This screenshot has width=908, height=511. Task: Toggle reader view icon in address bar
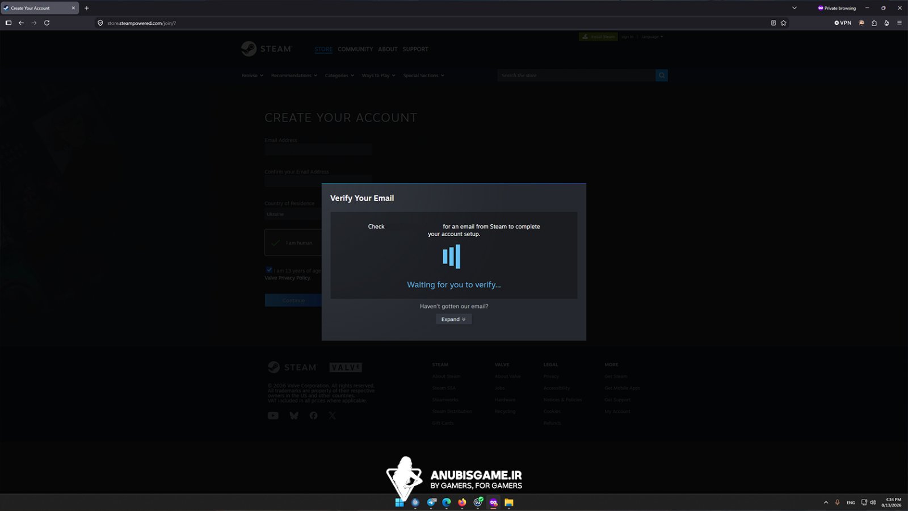774,23
